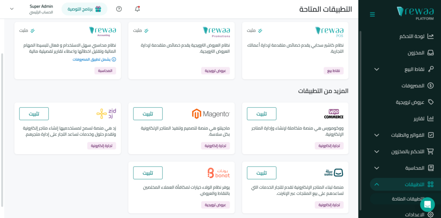This screenshot has height=218, width=441.
Task: Collapse the التطبيقات sidebar section
Action: tap(376, 185)
